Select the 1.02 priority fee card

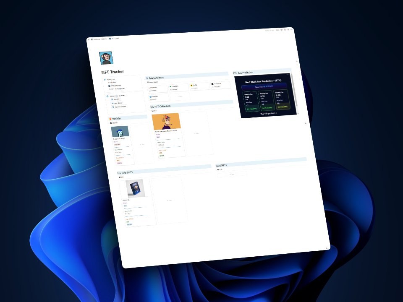(250, 102)
